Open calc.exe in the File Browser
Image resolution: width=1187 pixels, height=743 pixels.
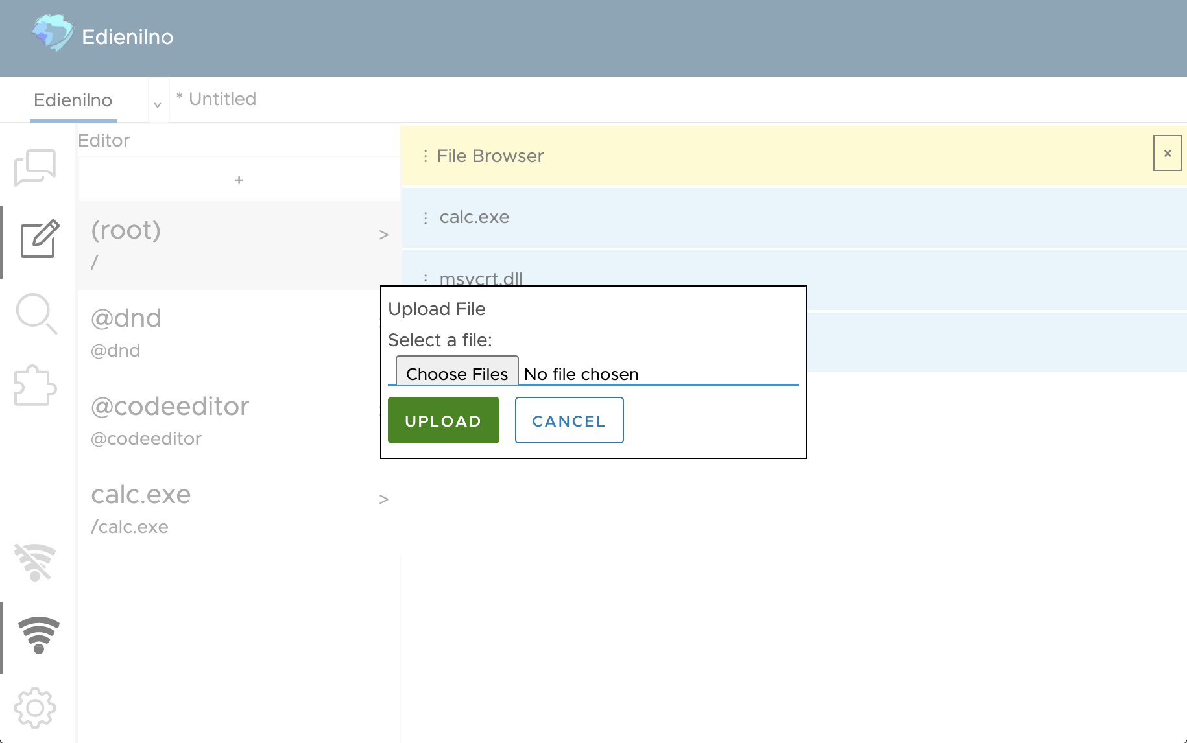[x=794, y=218]
